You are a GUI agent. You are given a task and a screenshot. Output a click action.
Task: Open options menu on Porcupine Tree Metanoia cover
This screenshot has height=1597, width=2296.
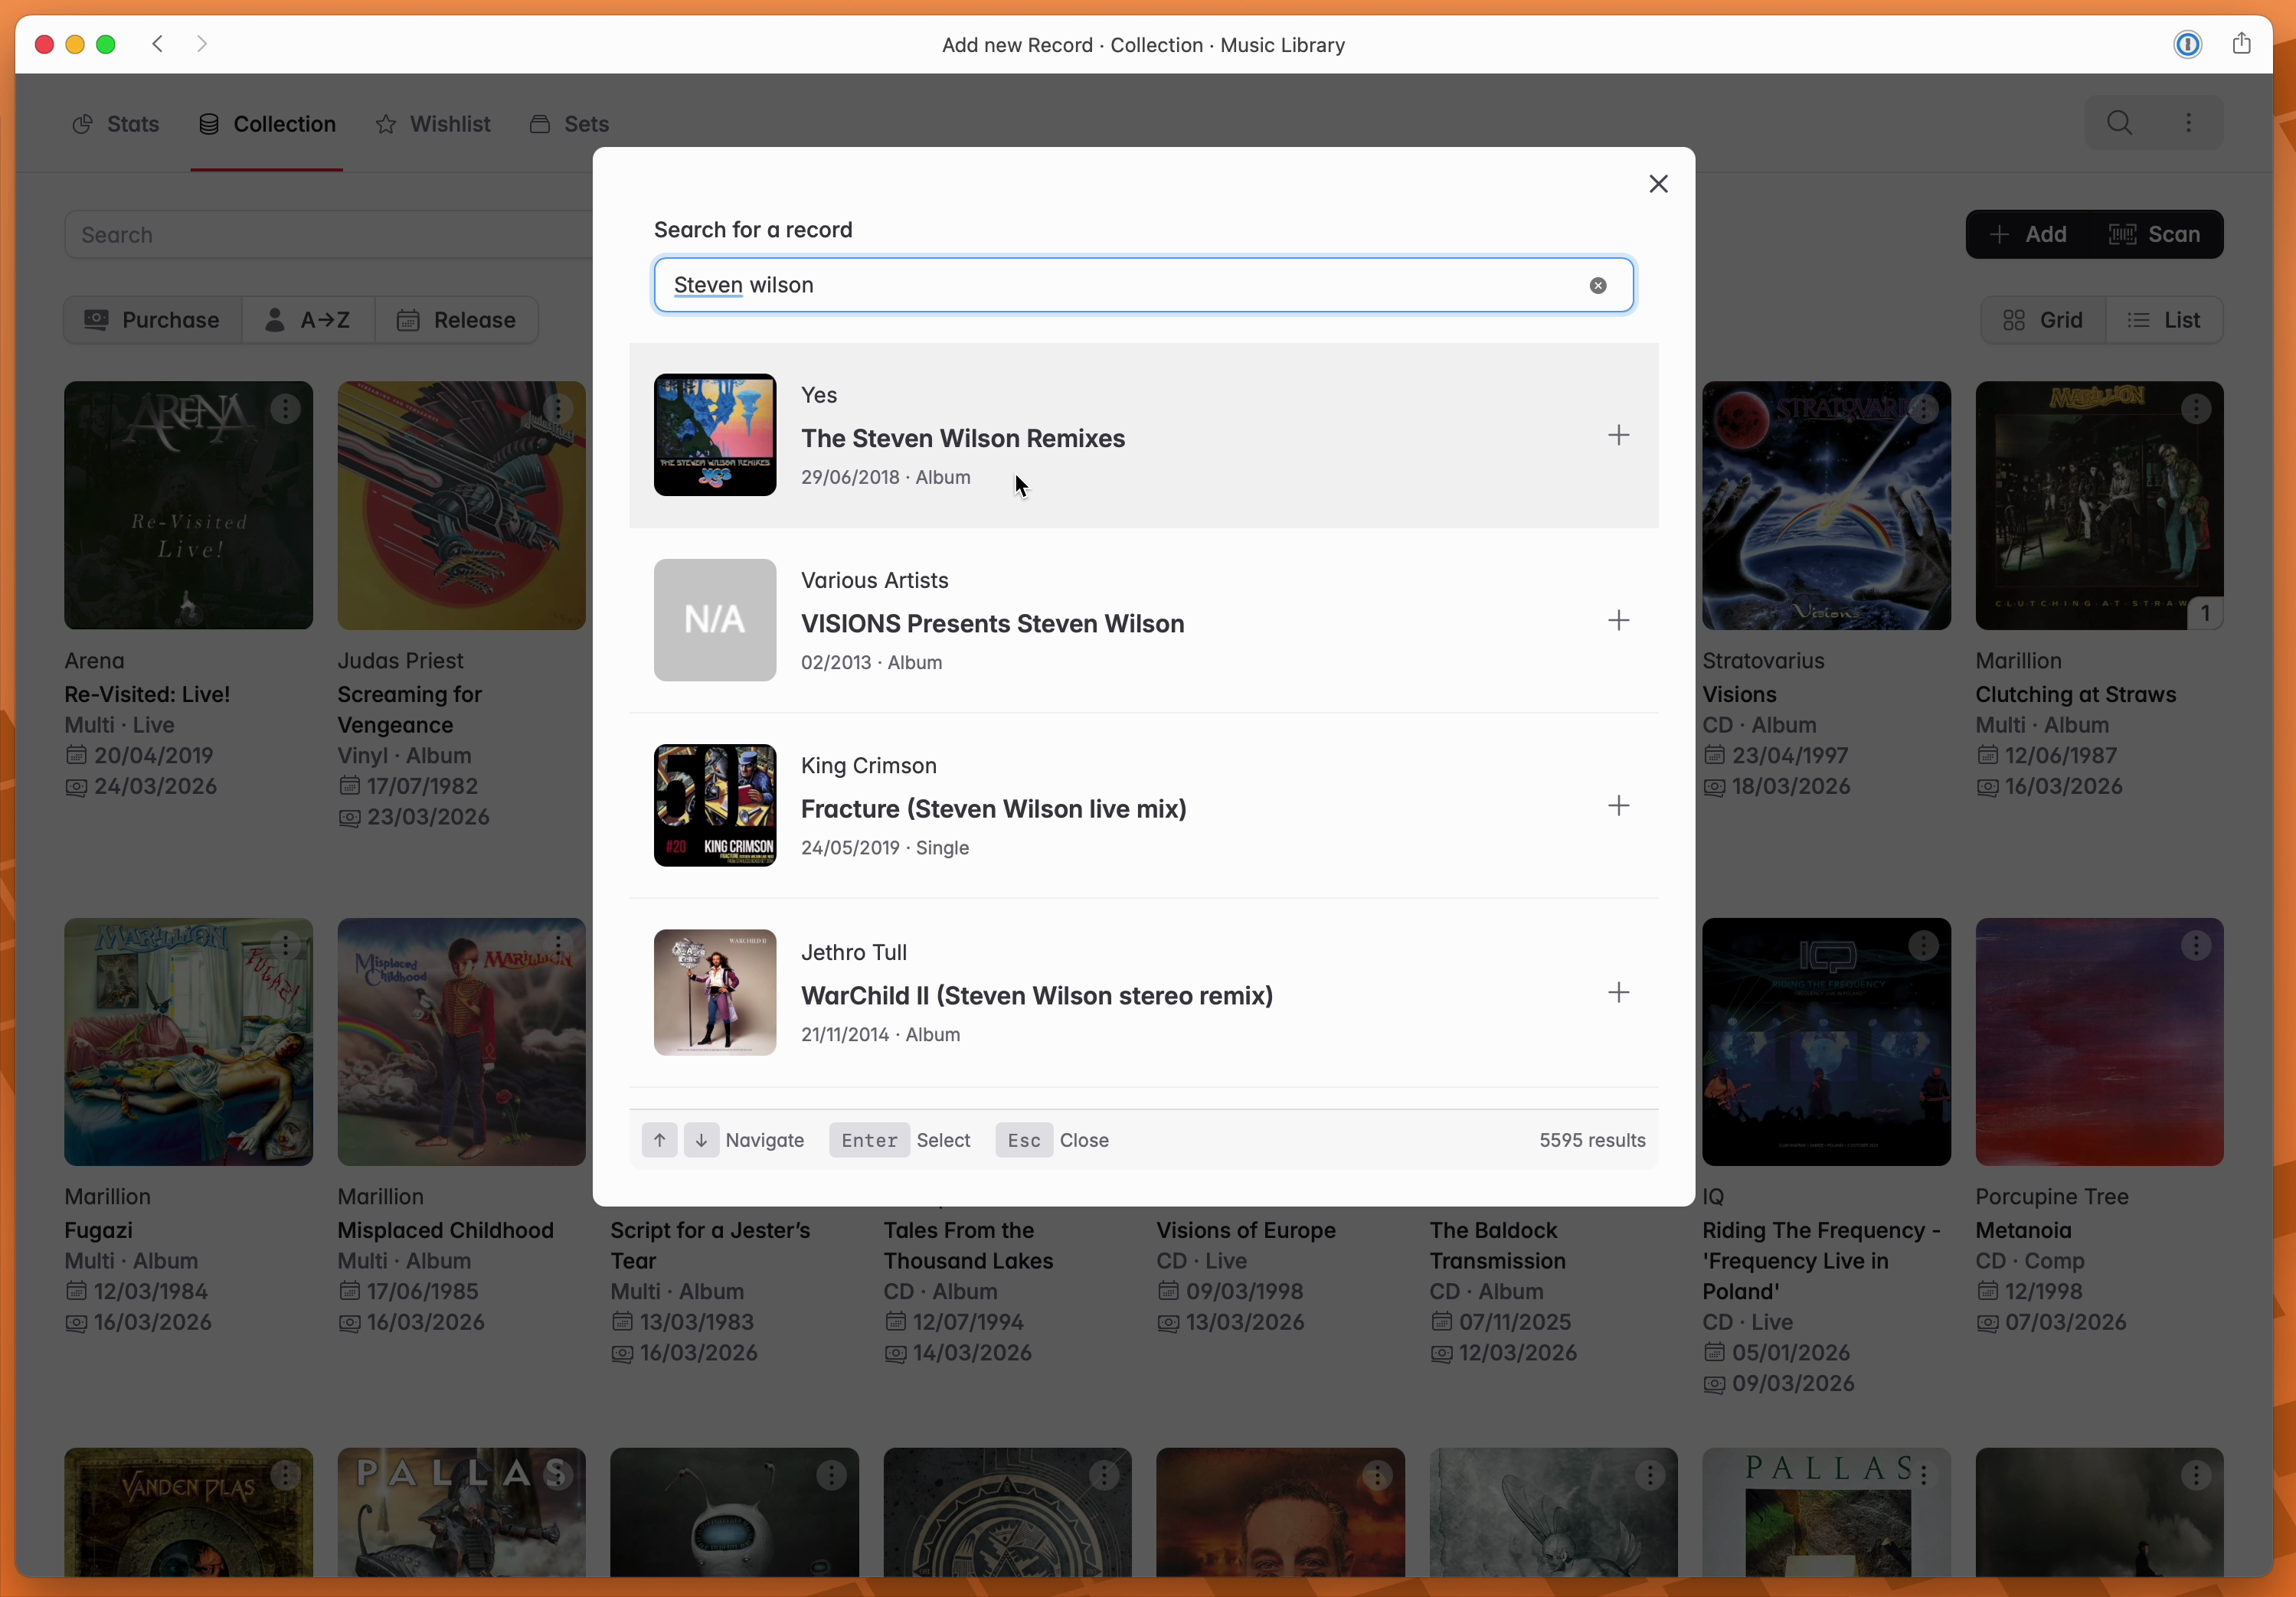pyautogui.click(x=2196, y=945)
